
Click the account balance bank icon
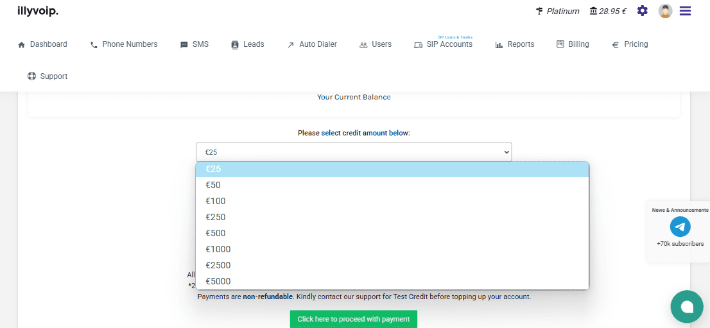593,11
